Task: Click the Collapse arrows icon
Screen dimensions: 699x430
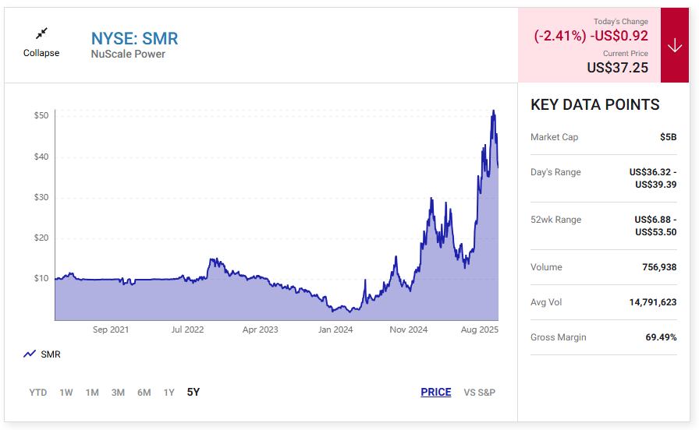Action: coord(41,33)
